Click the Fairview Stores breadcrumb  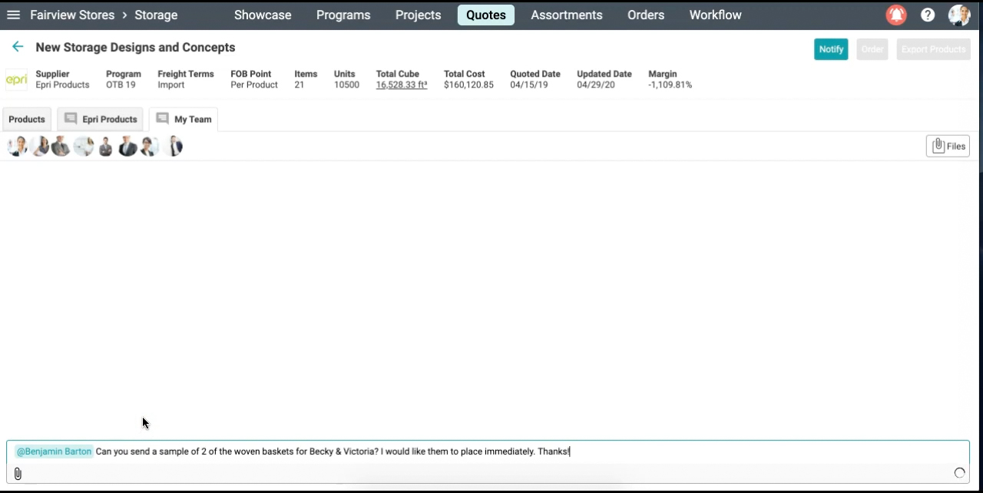72,15
